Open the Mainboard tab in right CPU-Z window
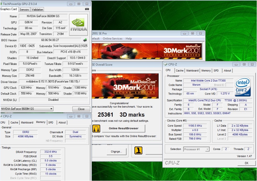257x181 pixels. pyautogui.click(x=192, y=71)
